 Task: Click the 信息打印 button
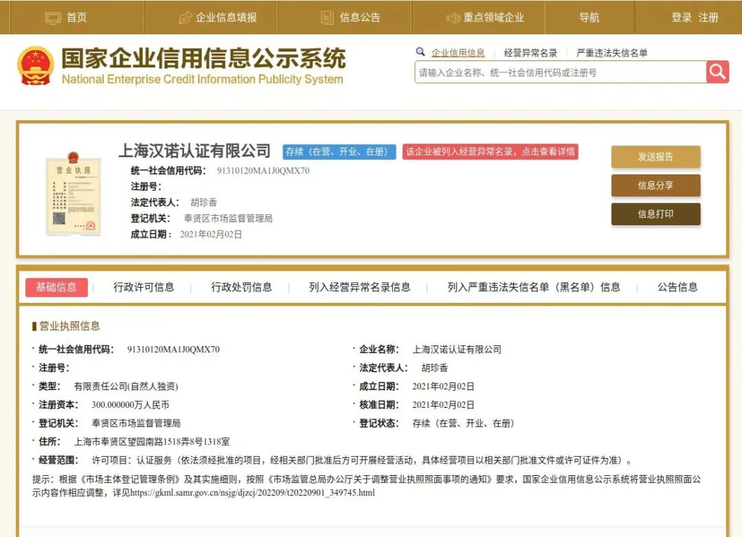655,214
